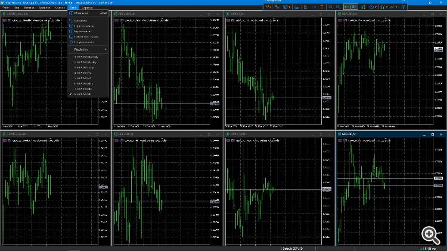This screenshot has height=251, width=447.
Task: Open the Графики menu
Action: pyautogui.click(x=45, y=8)
